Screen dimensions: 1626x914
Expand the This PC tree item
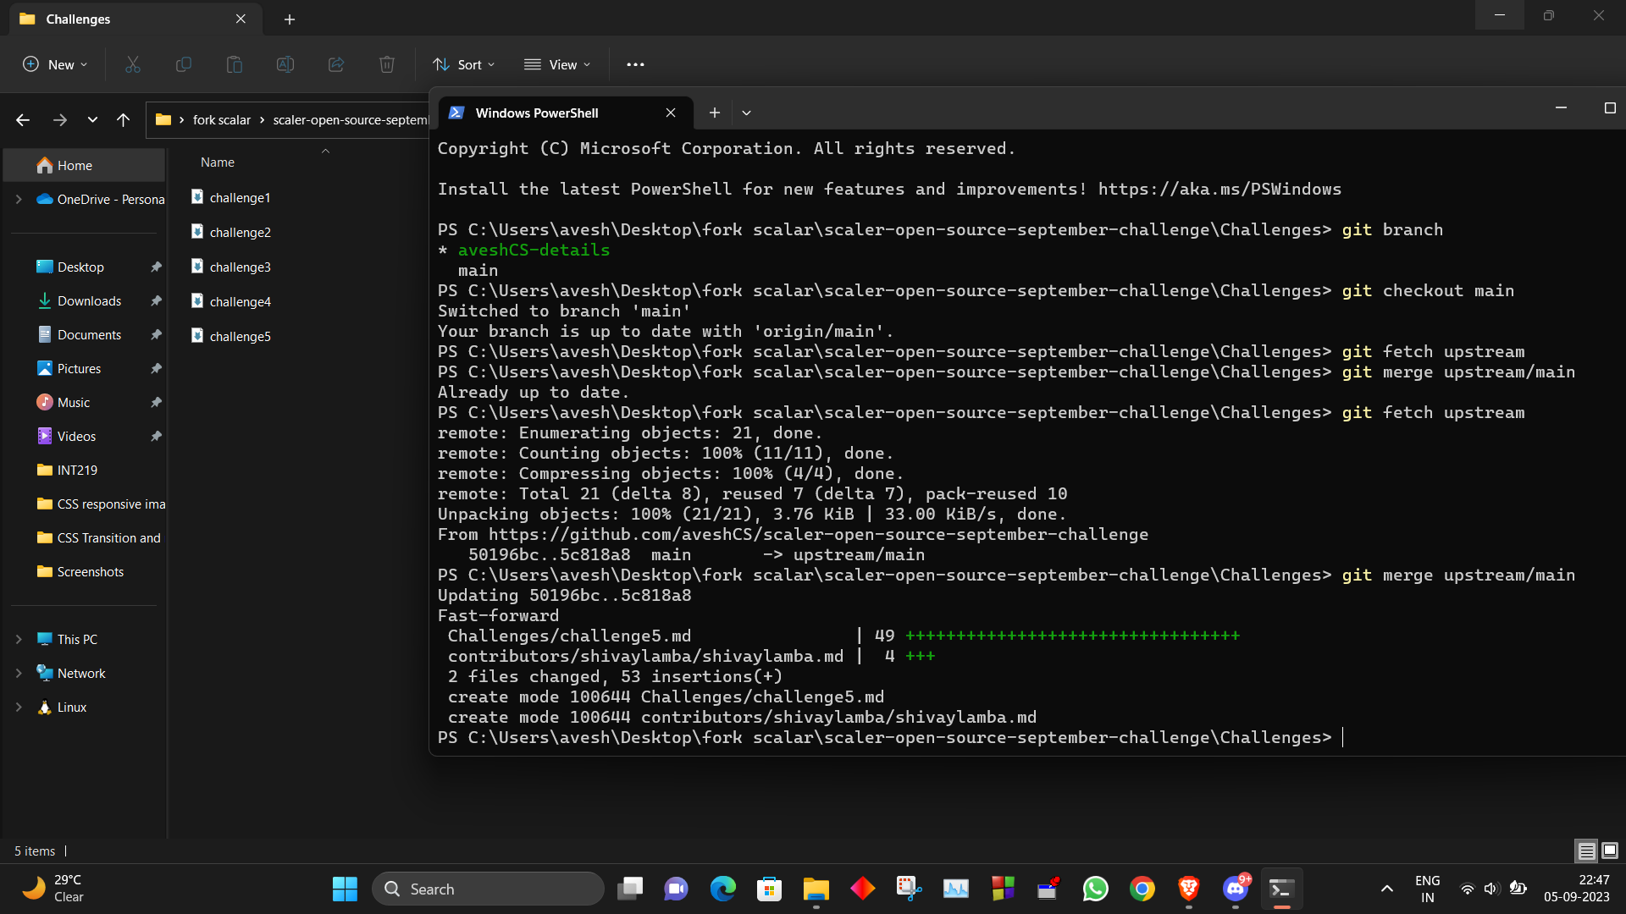[19, 639]
